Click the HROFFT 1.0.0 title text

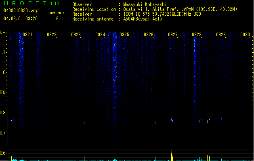point(31,3)
